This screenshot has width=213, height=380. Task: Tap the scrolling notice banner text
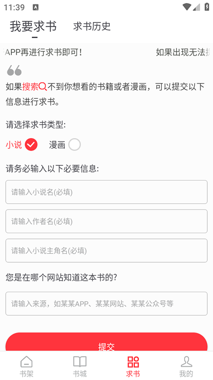[x=106, y=52]
